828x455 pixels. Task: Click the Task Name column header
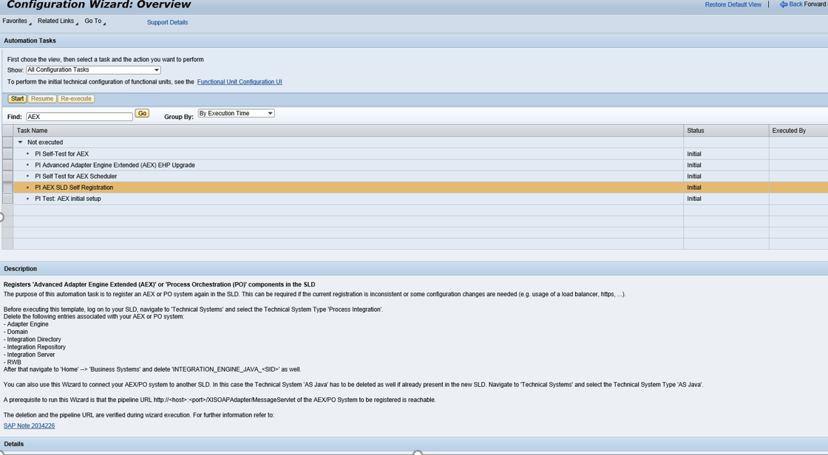pyautogui.click(x=348, y=131)
